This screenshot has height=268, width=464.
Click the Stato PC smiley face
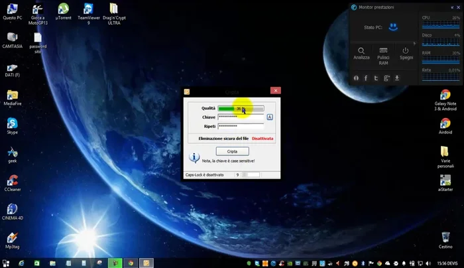click(x=393, y=27)
